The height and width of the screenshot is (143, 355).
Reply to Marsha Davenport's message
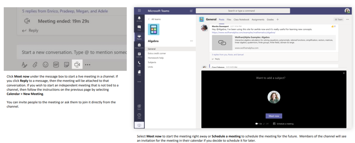coord(216,59)
